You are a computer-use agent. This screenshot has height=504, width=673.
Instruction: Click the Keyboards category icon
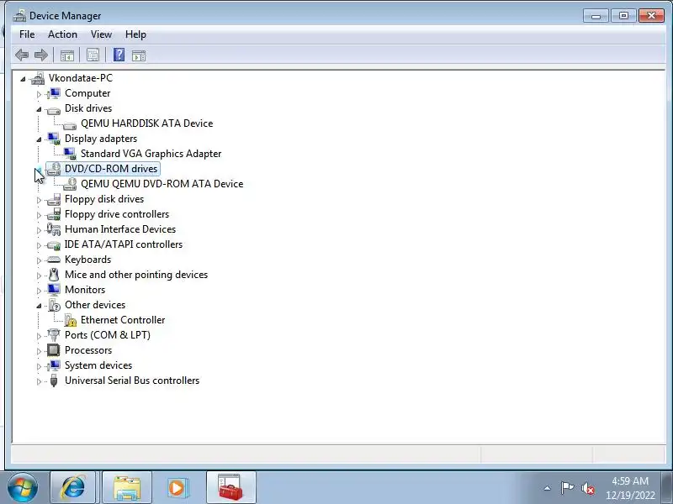click(54, 260)
